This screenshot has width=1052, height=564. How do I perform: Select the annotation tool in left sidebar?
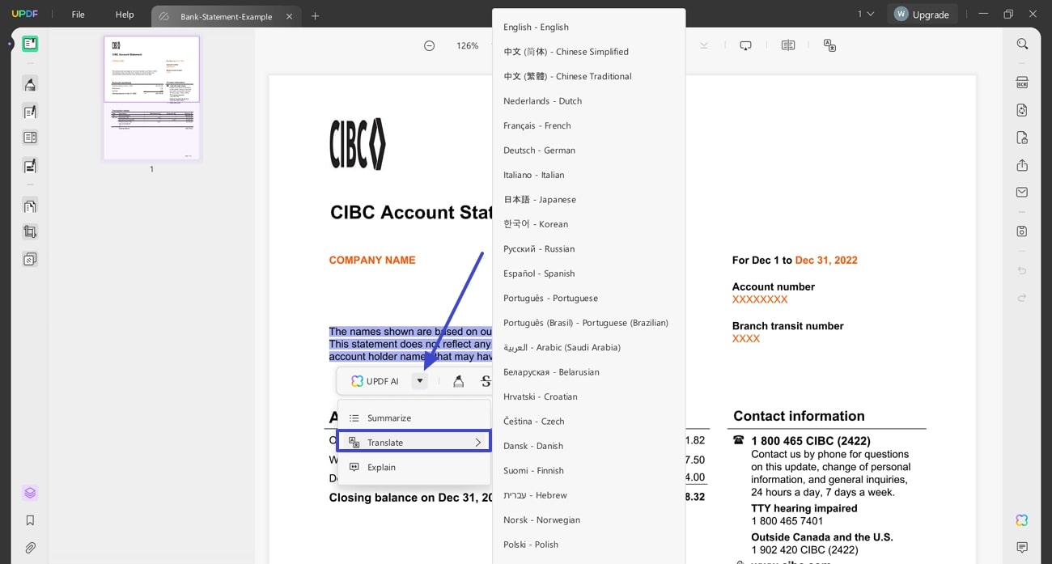click(29, 84)
